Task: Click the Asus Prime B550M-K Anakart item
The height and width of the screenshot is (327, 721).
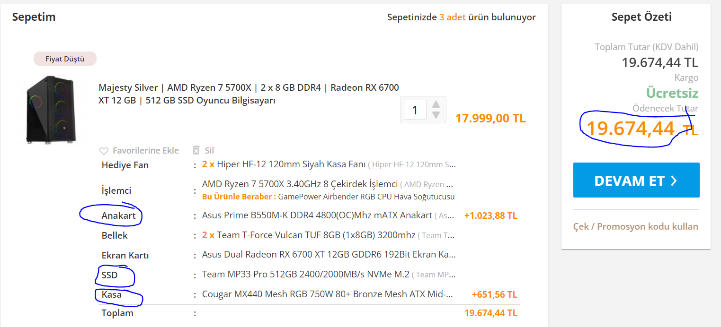Action: click(x=328, y=215)
